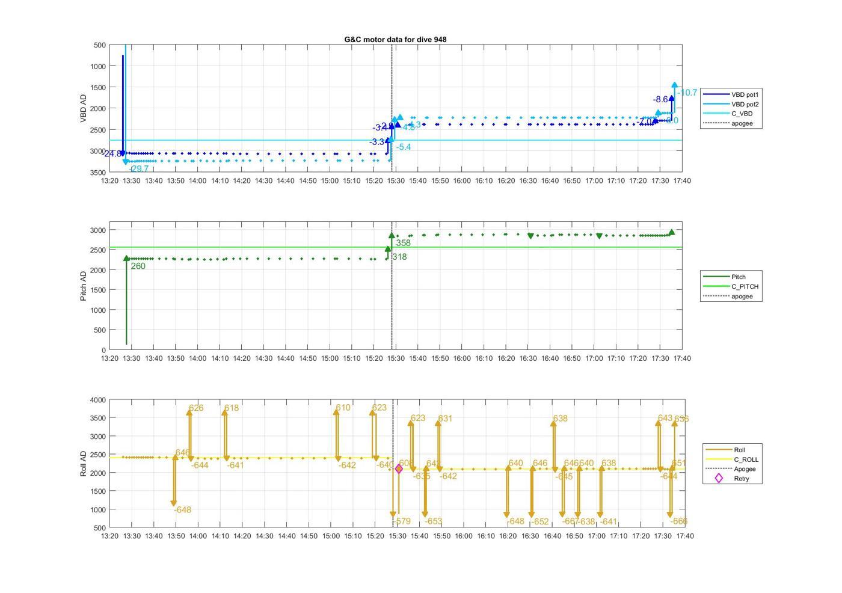Click the Pitch AD y-axis label
842x593 pixels.
(x=83, y=286)
